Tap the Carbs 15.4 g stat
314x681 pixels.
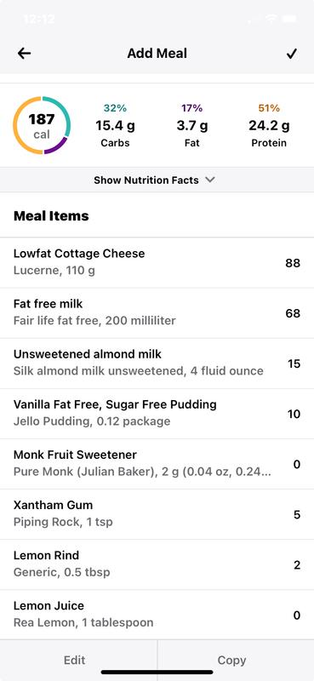(115, 125)
